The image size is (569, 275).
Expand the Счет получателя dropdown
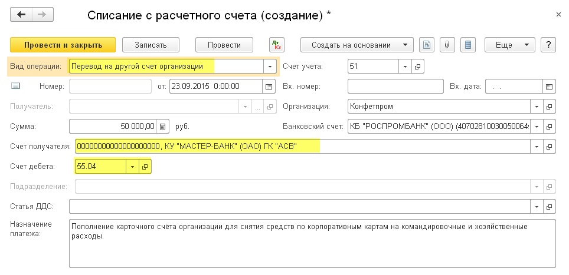[x=537, y=147]
